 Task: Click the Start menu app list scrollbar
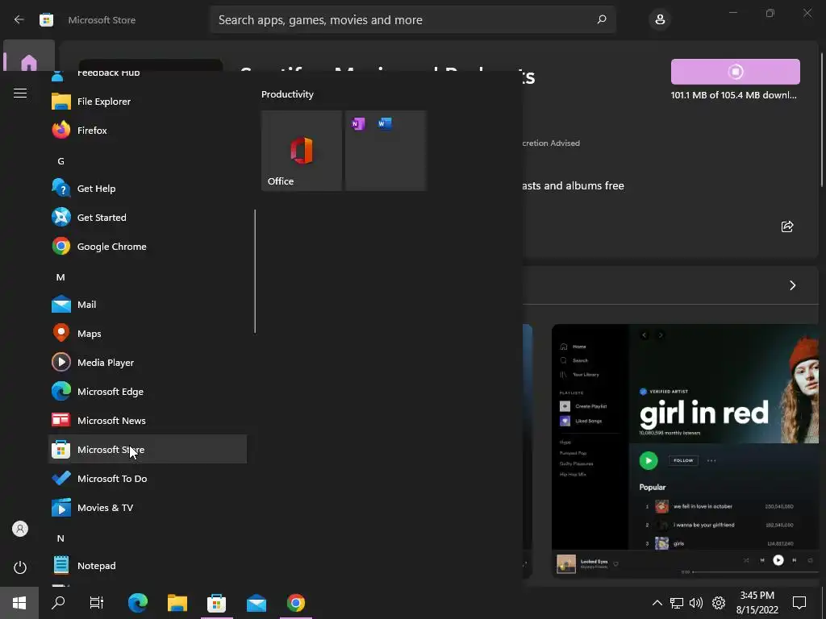(x=255, y=271)
